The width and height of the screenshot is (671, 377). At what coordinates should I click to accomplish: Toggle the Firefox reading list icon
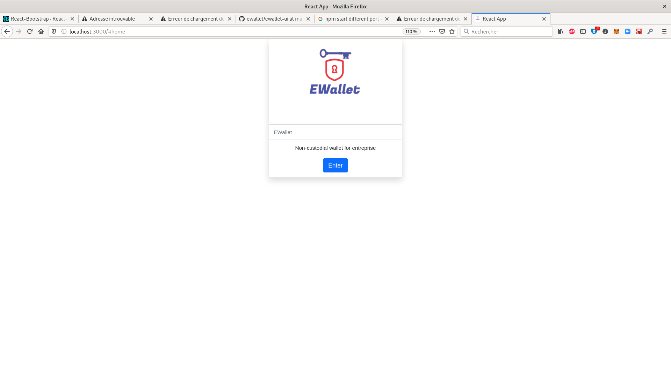tap(441, 31)
